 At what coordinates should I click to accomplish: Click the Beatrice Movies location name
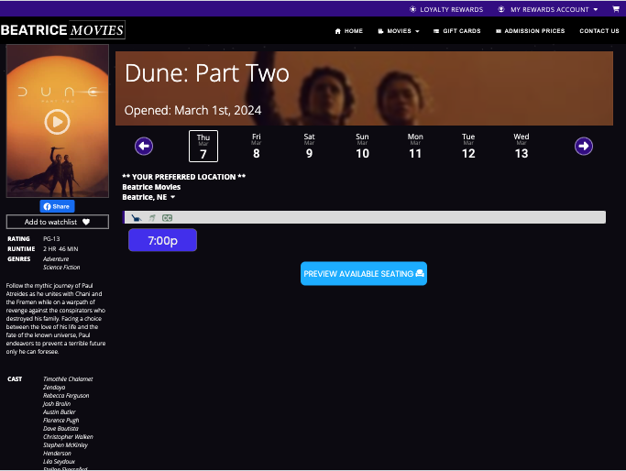(x=151, y=187)
